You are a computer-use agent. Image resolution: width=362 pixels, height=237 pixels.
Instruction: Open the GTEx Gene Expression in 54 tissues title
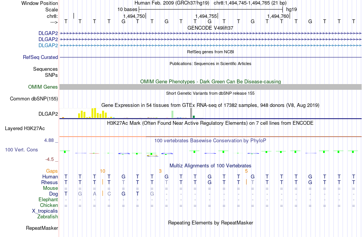[210, 105]
